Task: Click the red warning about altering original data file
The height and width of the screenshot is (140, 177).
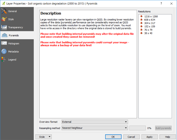Action: tap(87, 35)
